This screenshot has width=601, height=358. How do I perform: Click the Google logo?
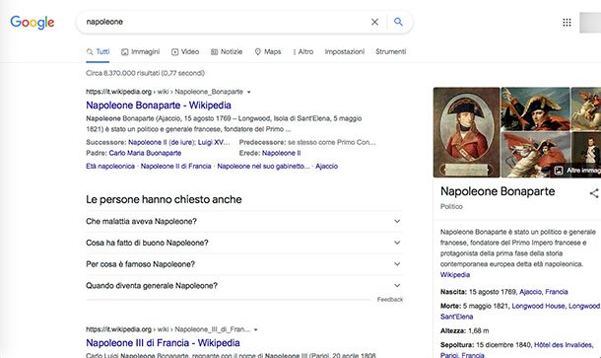click(33, 23)
